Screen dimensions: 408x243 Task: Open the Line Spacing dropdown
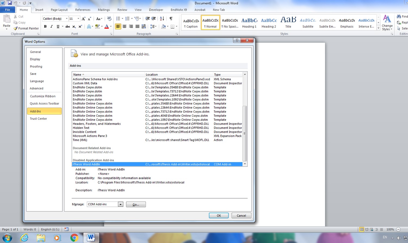[153, 27]
